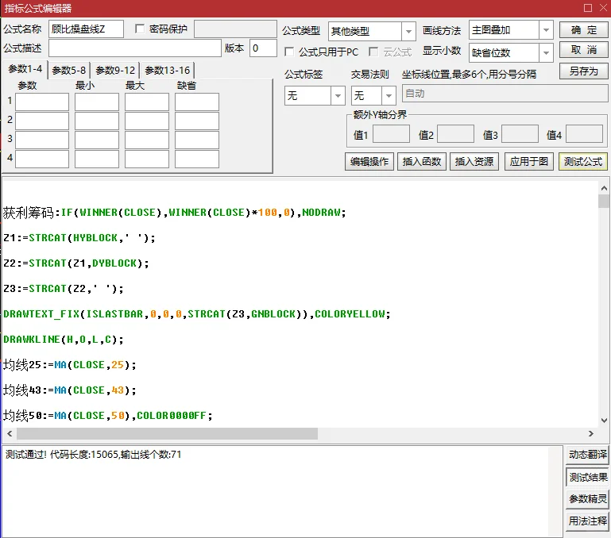Click the horizontal scroll right arrow
611x538 pixels.
590,433
